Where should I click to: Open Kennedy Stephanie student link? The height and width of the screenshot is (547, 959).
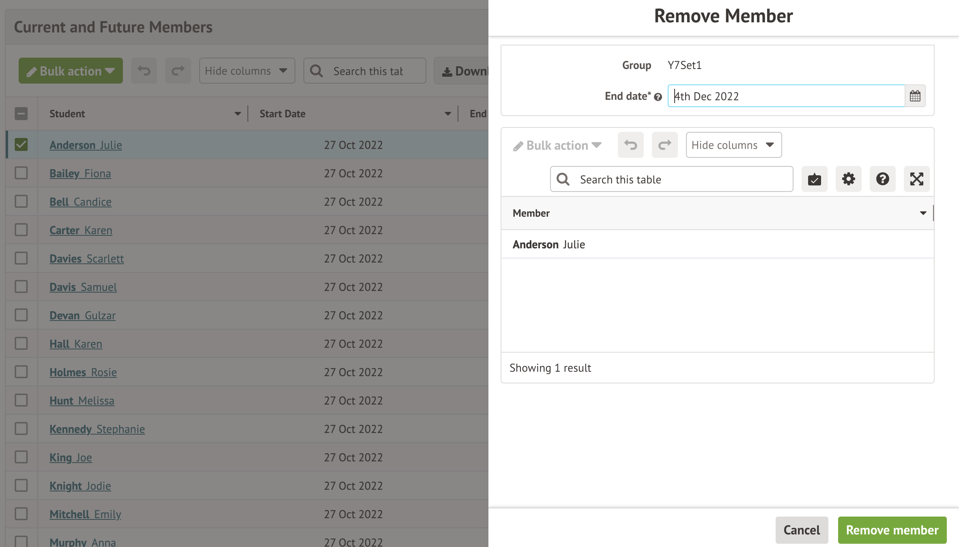tap(97, 429)
